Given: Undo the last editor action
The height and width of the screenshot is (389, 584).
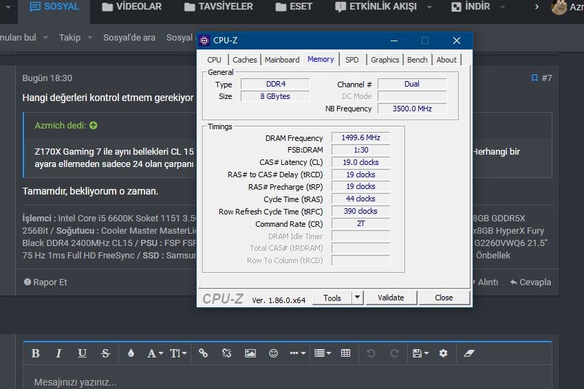Looking at the screenshot, I should (x=371, y=353).
